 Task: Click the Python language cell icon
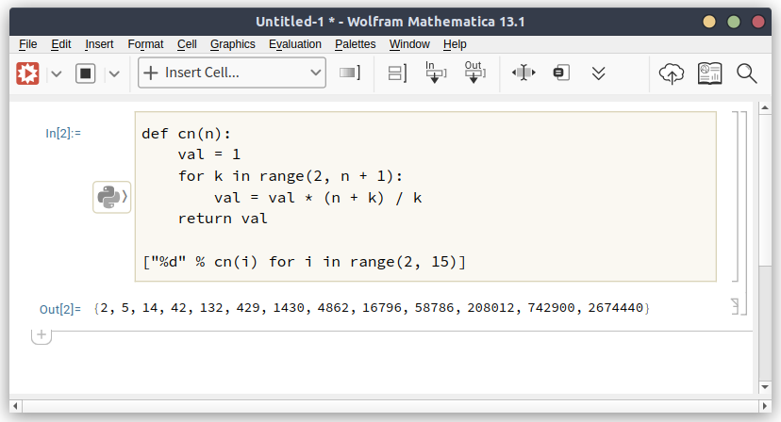point(110,197)
